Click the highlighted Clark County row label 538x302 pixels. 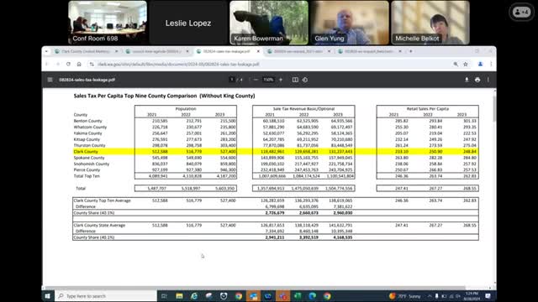pyautogui.click(x=86, y=151)
